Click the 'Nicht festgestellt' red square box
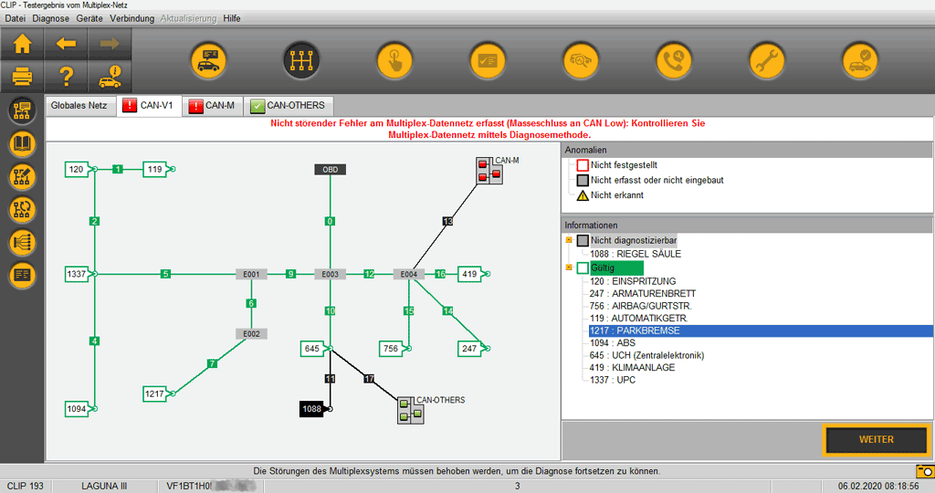Viewport: 935px width, 493px height. click(x=583, y=165)
